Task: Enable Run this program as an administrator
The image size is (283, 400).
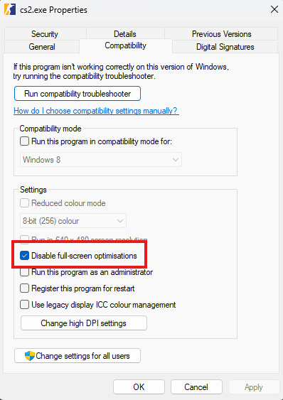Action: click(x=24, y=272)
